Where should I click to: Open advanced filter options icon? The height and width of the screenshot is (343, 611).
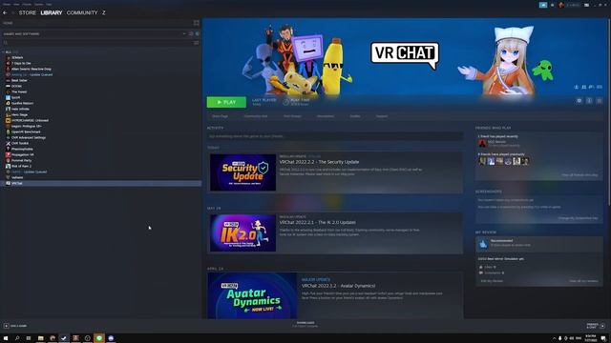click(x=197, y=43)
